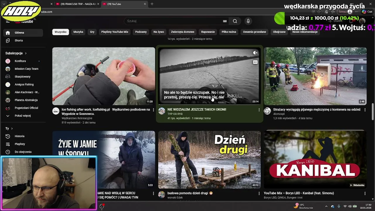Start voice search with microphone icon

coord(248,21)
